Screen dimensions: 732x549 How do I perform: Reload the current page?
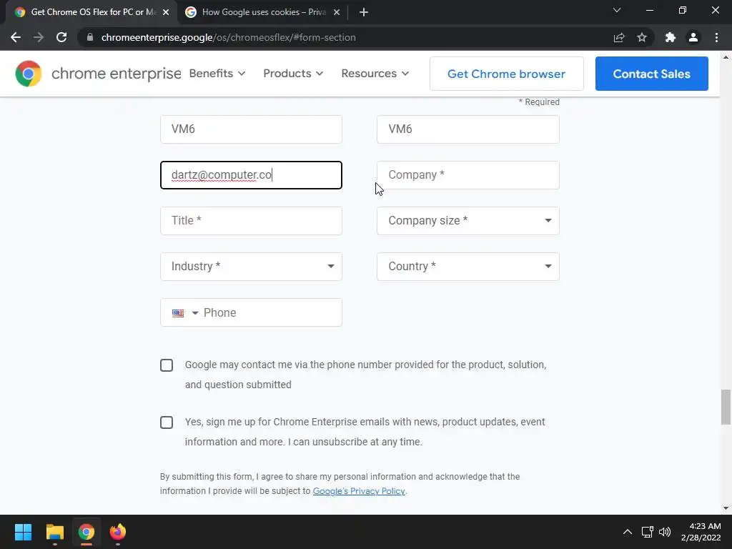coord(61,37)
